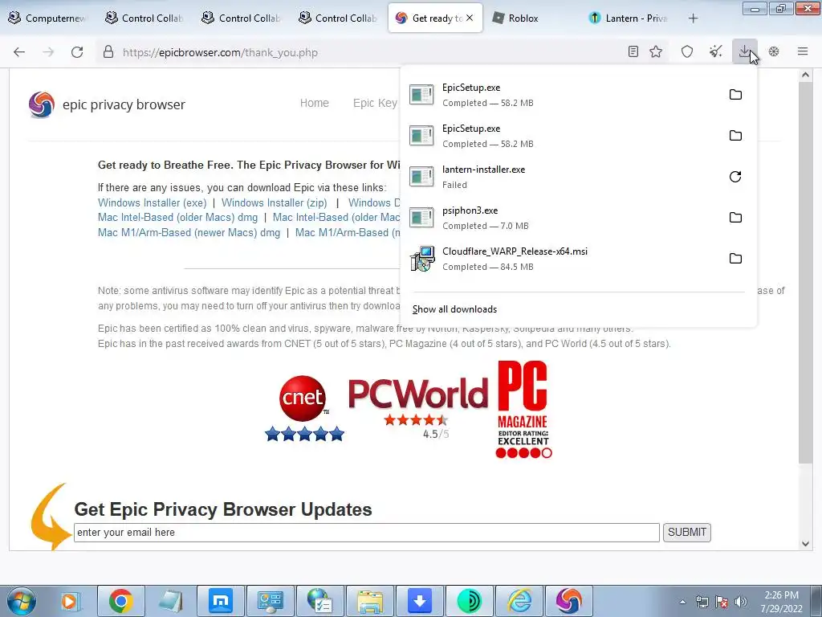Click the blue download arrow taskbar app

[x=420, y=601]
